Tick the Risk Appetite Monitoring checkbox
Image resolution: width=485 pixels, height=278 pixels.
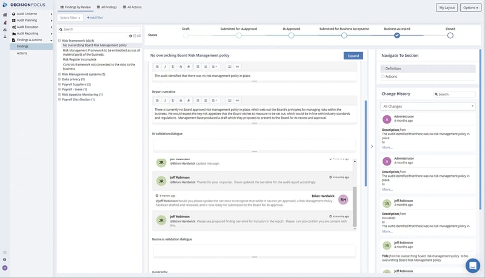(x=59, y=94)
